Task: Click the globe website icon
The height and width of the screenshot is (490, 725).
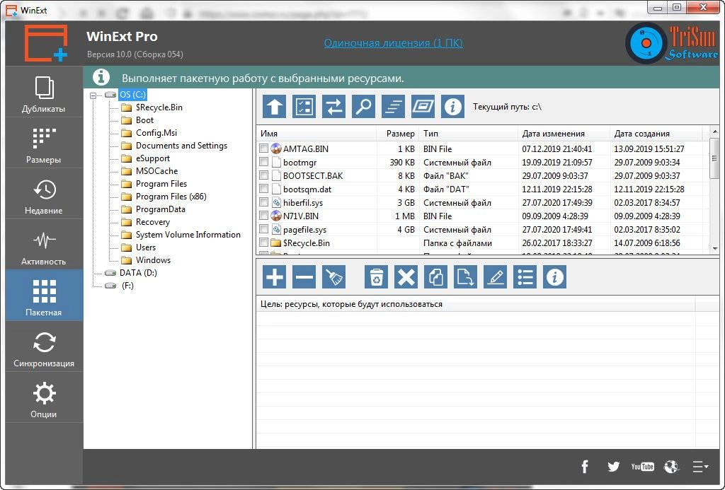Action: [x=671, y=467]
